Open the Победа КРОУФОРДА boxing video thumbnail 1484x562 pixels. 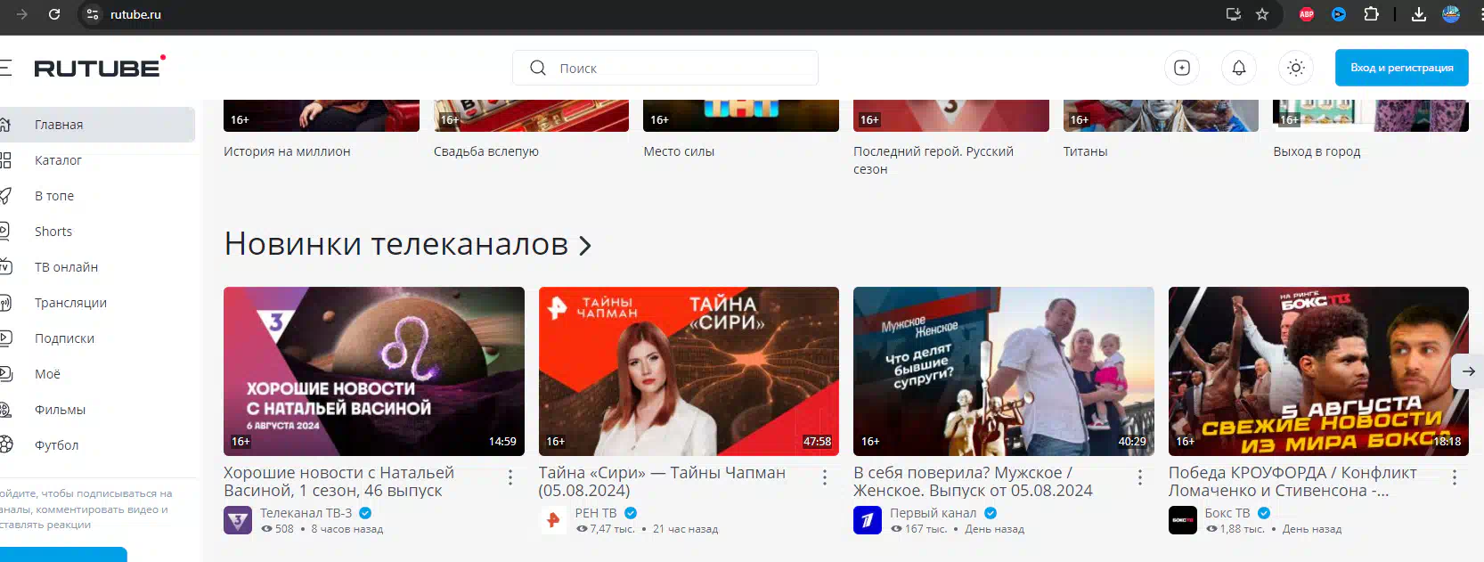pos(1318,371)
